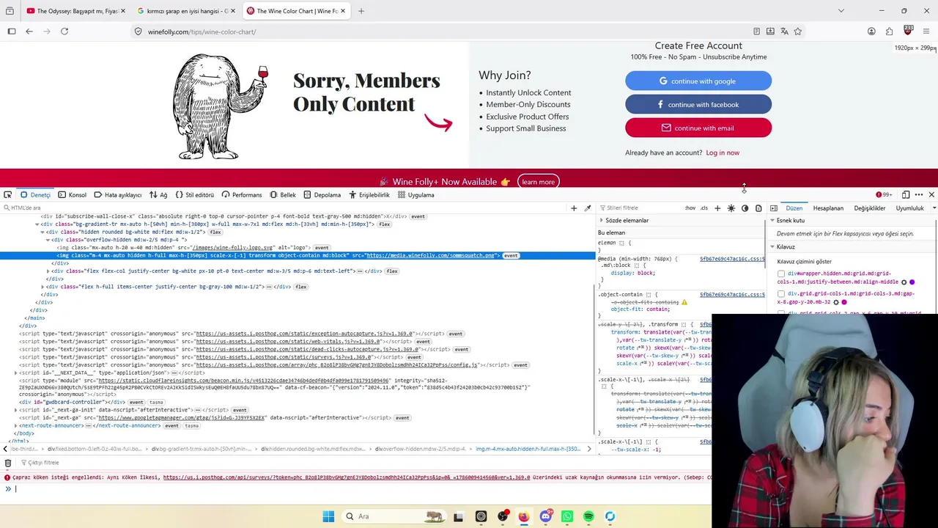Click continue with facebook button
Viewport: 938px width, 528px height.
click(698, 104)
